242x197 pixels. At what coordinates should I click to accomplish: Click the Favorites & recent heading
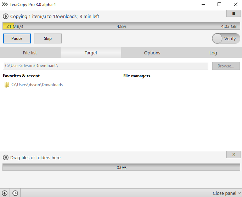[x=21, y=76]
